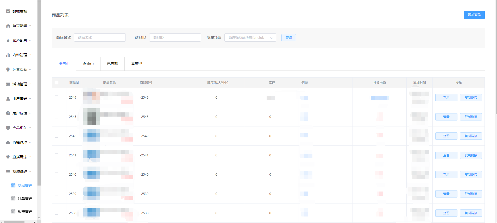This screenshot has height=223, width=497.
Task: Click the monitor icon beside 商城管理
Action: point(8,171)
